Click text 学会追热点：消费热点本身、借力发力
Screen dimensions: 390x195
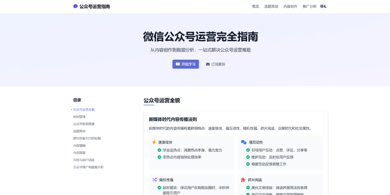(x=193, y=150)
